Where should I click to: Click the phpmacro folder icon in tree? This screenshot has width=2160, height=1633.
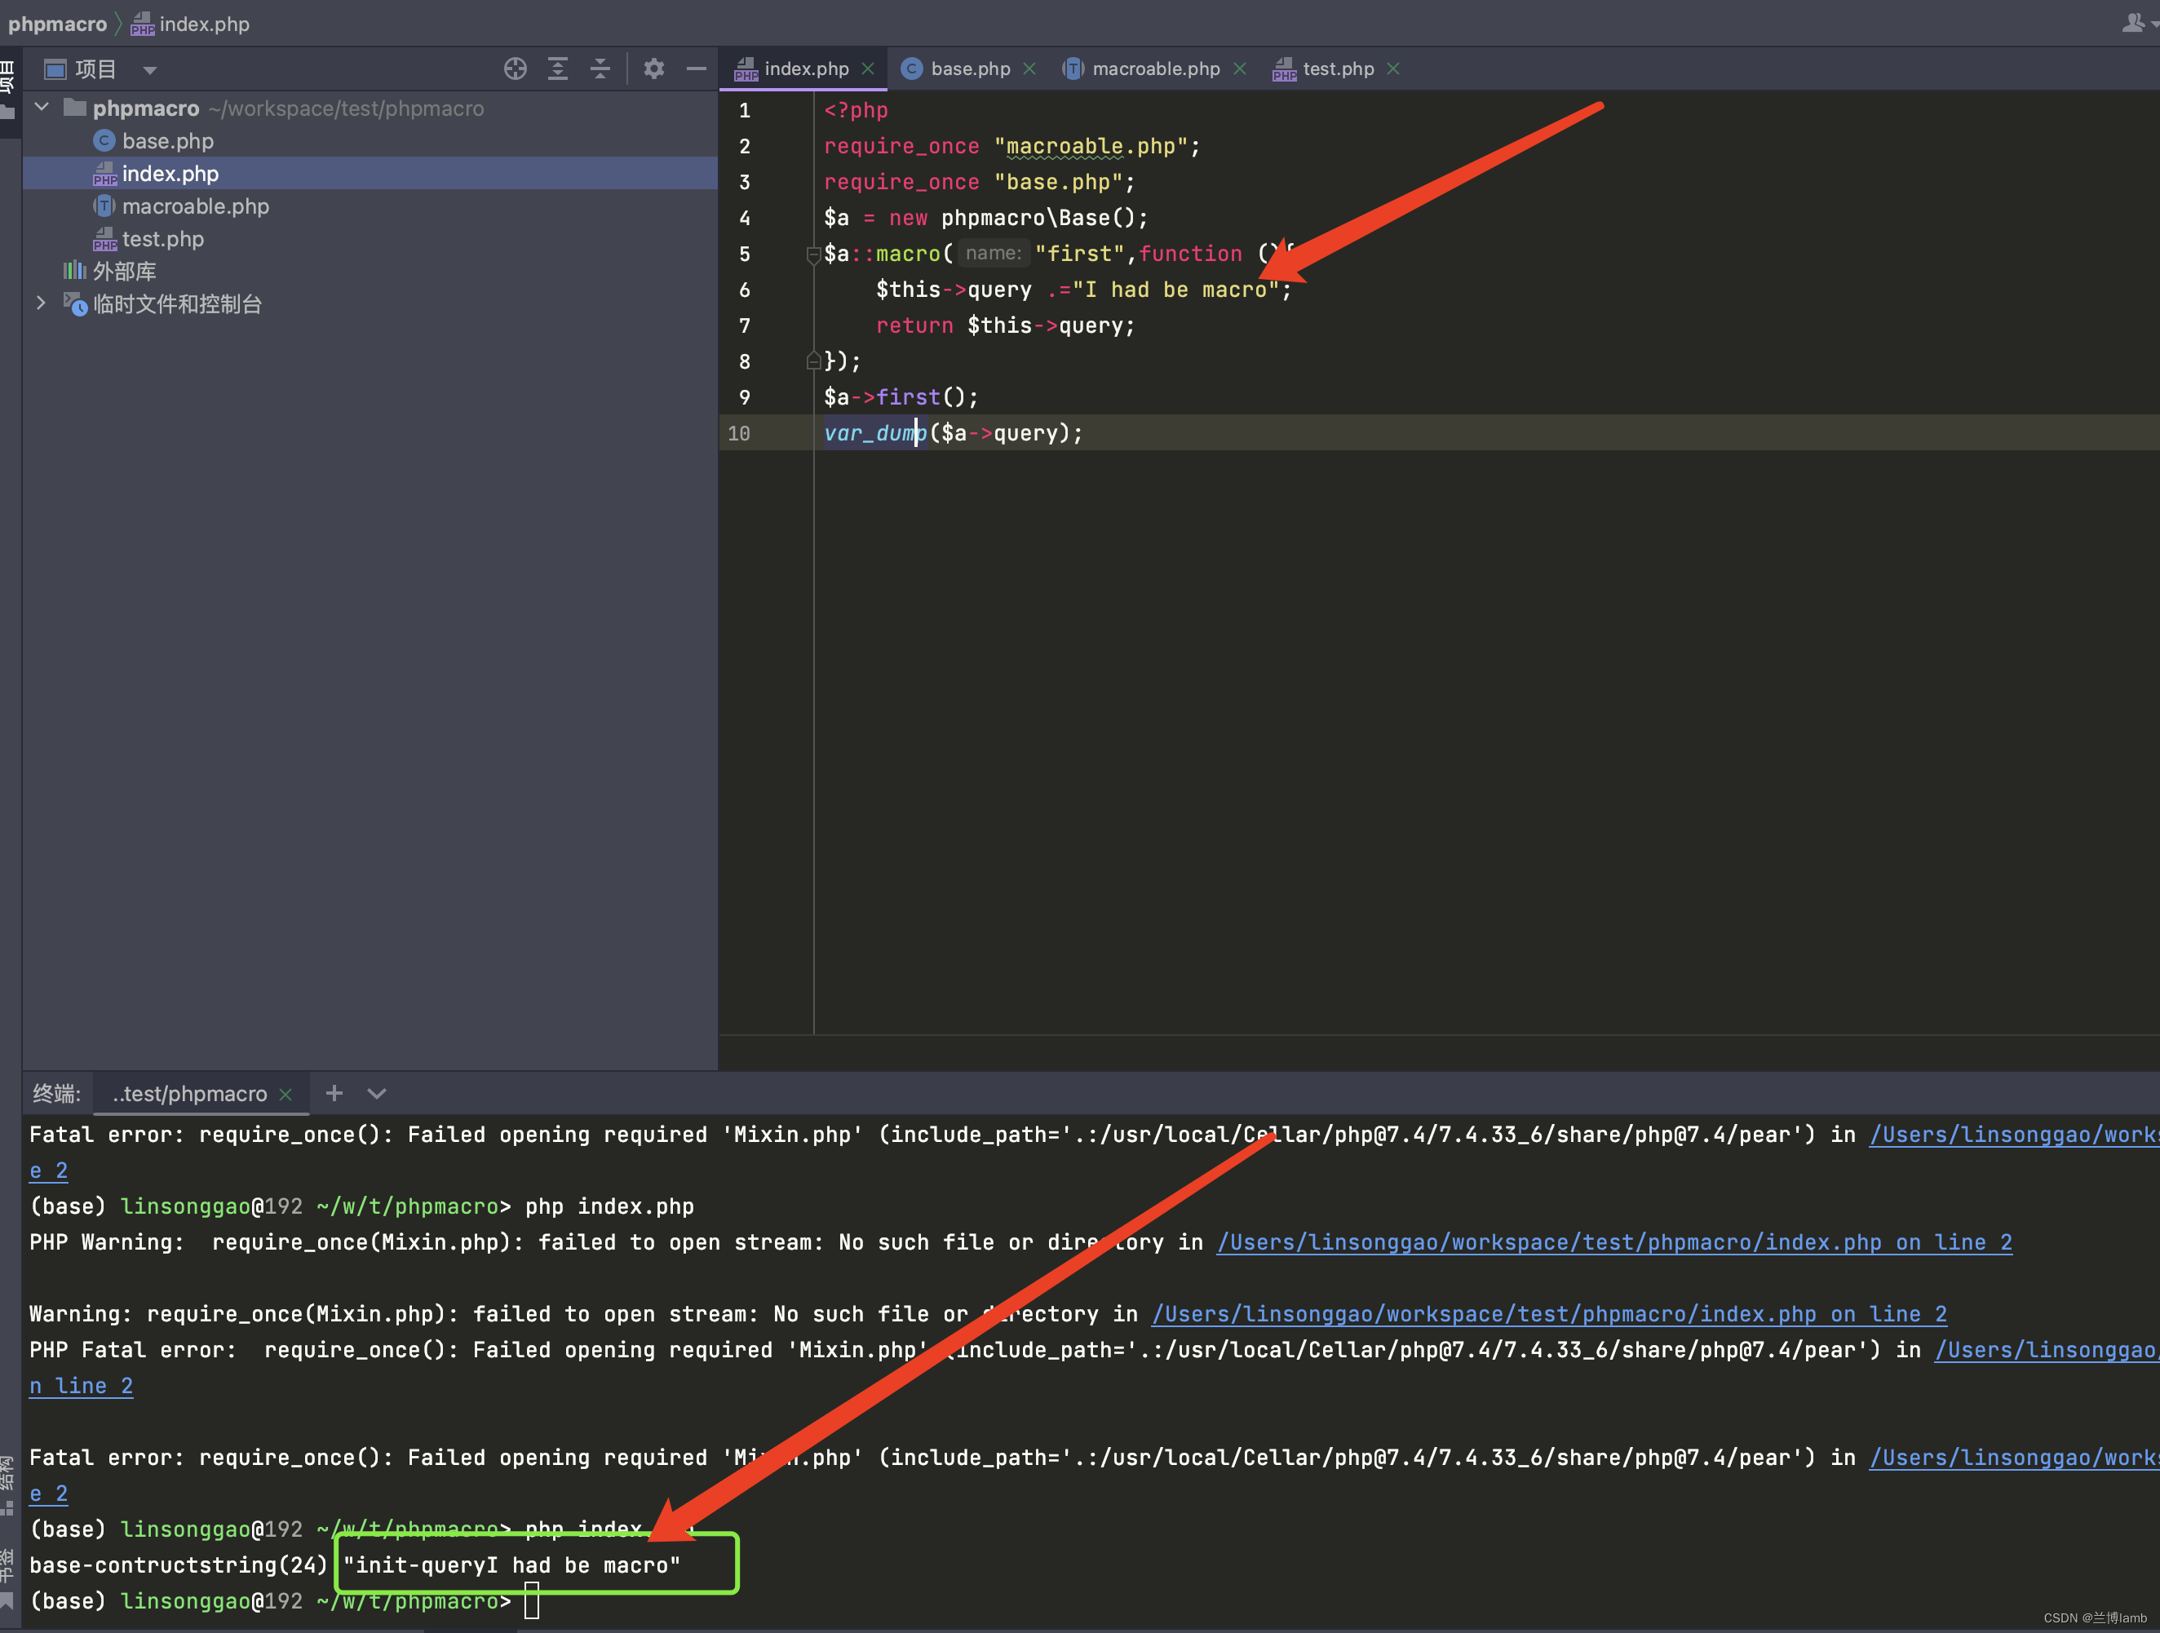click(75, 108)
